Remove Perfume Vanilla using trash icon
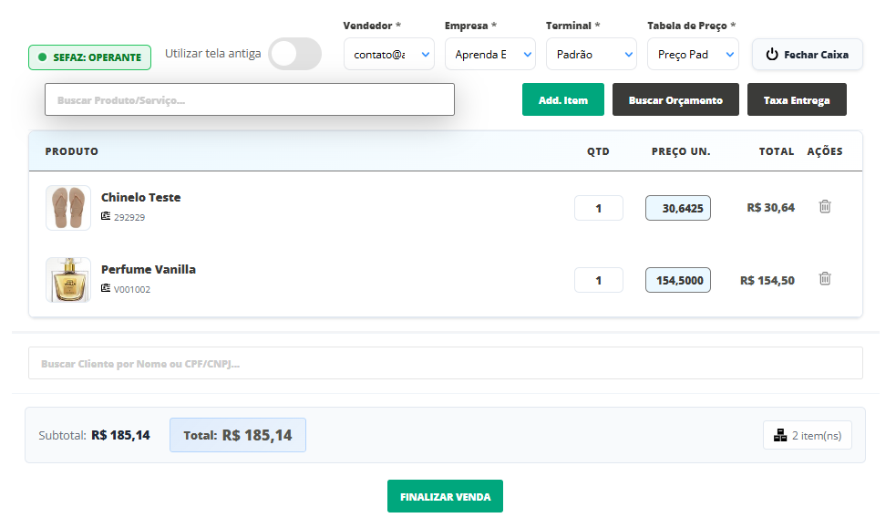This screenshot has height=528, width=896. pos(825,279)
